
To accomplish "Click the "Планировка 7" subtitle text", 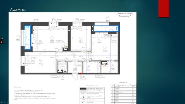I will click(x=125, y=16).
